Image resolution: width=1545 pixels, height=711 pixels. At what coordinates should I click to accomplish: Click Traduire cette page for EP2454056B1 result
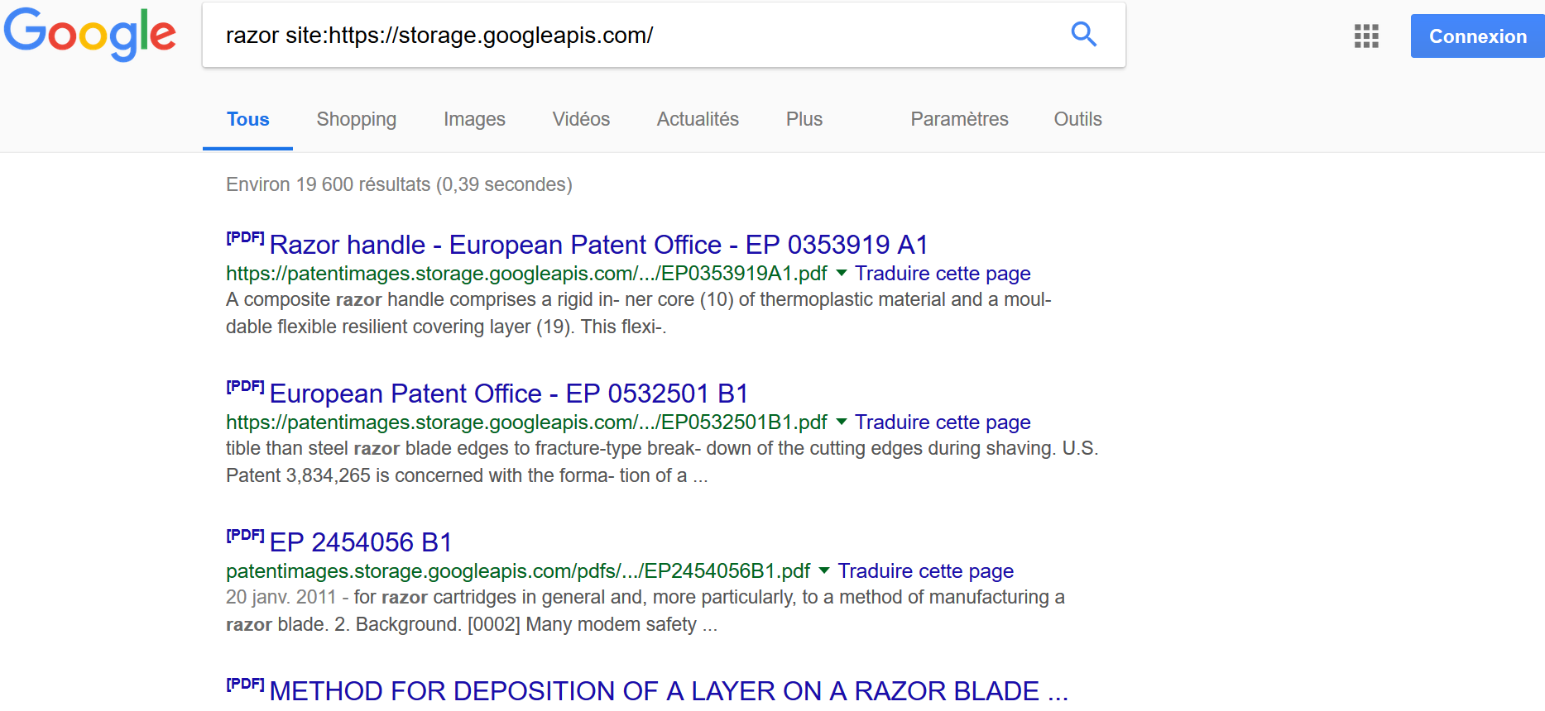coord(925,571)
